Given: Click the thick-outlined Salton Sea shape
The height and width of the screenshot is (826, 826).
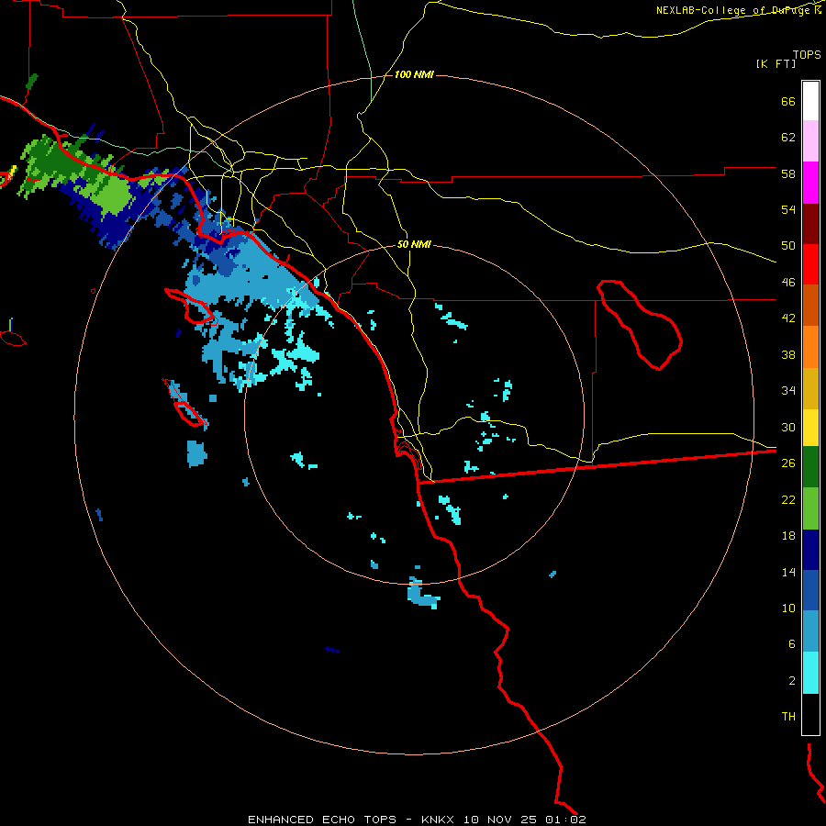Looking at the screenshot, I should [640, 324].
